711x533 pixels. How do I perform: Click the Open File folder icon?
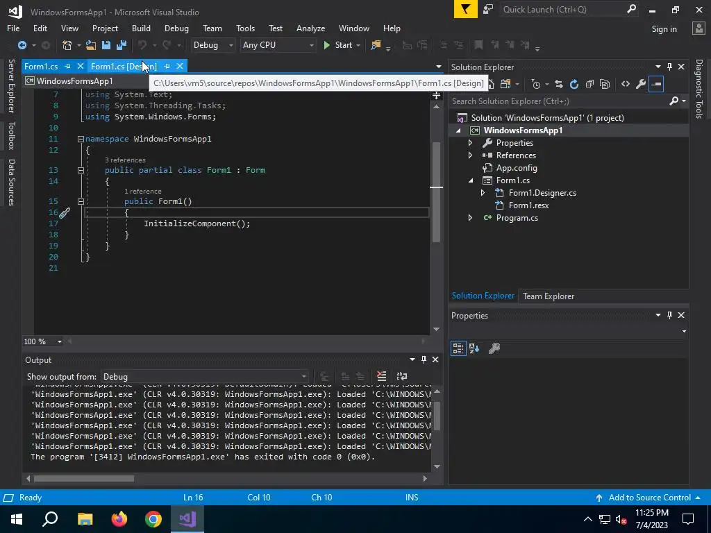[x=91, y=45]
